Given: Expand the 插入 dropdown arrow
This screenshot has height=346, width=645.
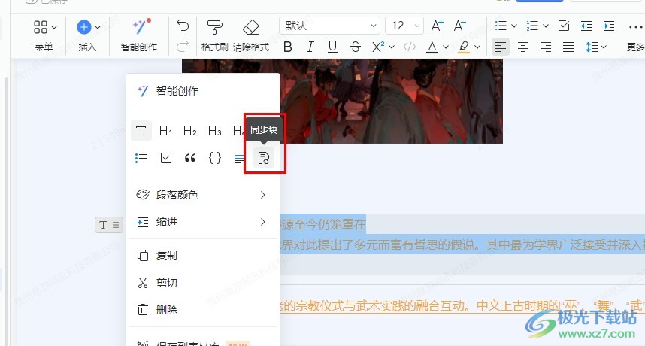Looking at the screenshot, I should tap(98, 27).
